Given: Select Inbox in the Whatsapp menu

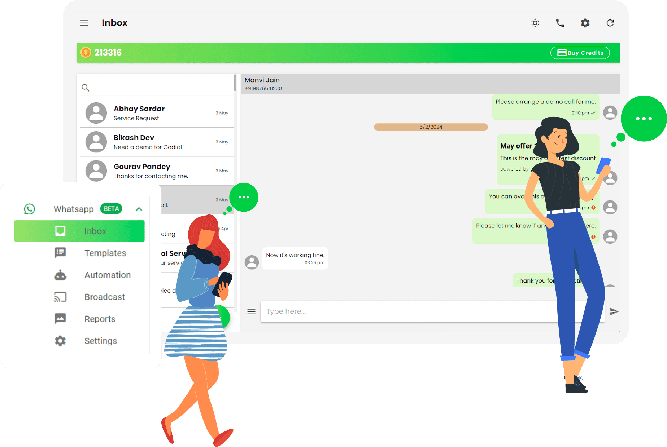Looking at the screenshot, I should coord(95,231).
